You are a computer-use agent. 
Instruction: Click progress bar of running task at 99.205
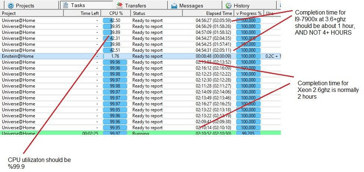pos(248,133)
